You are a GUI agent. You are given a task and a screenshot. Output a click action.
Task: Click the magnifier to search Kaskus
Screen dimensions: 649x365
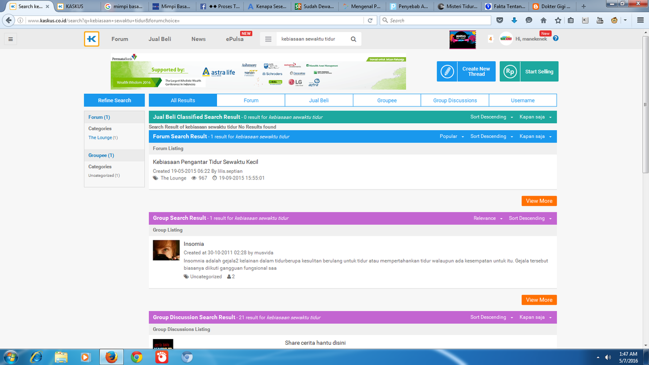tap(353, 39)
